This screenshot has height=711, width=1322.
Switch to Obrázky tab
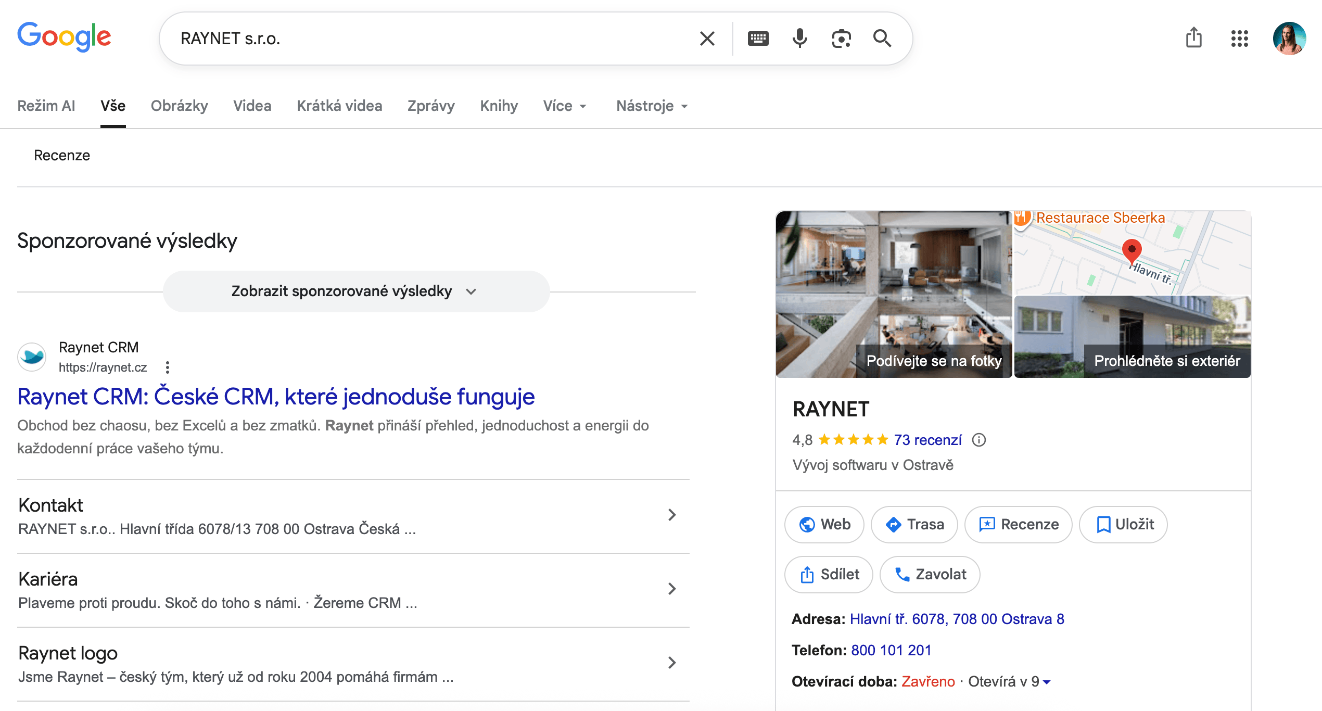[180, 106]
